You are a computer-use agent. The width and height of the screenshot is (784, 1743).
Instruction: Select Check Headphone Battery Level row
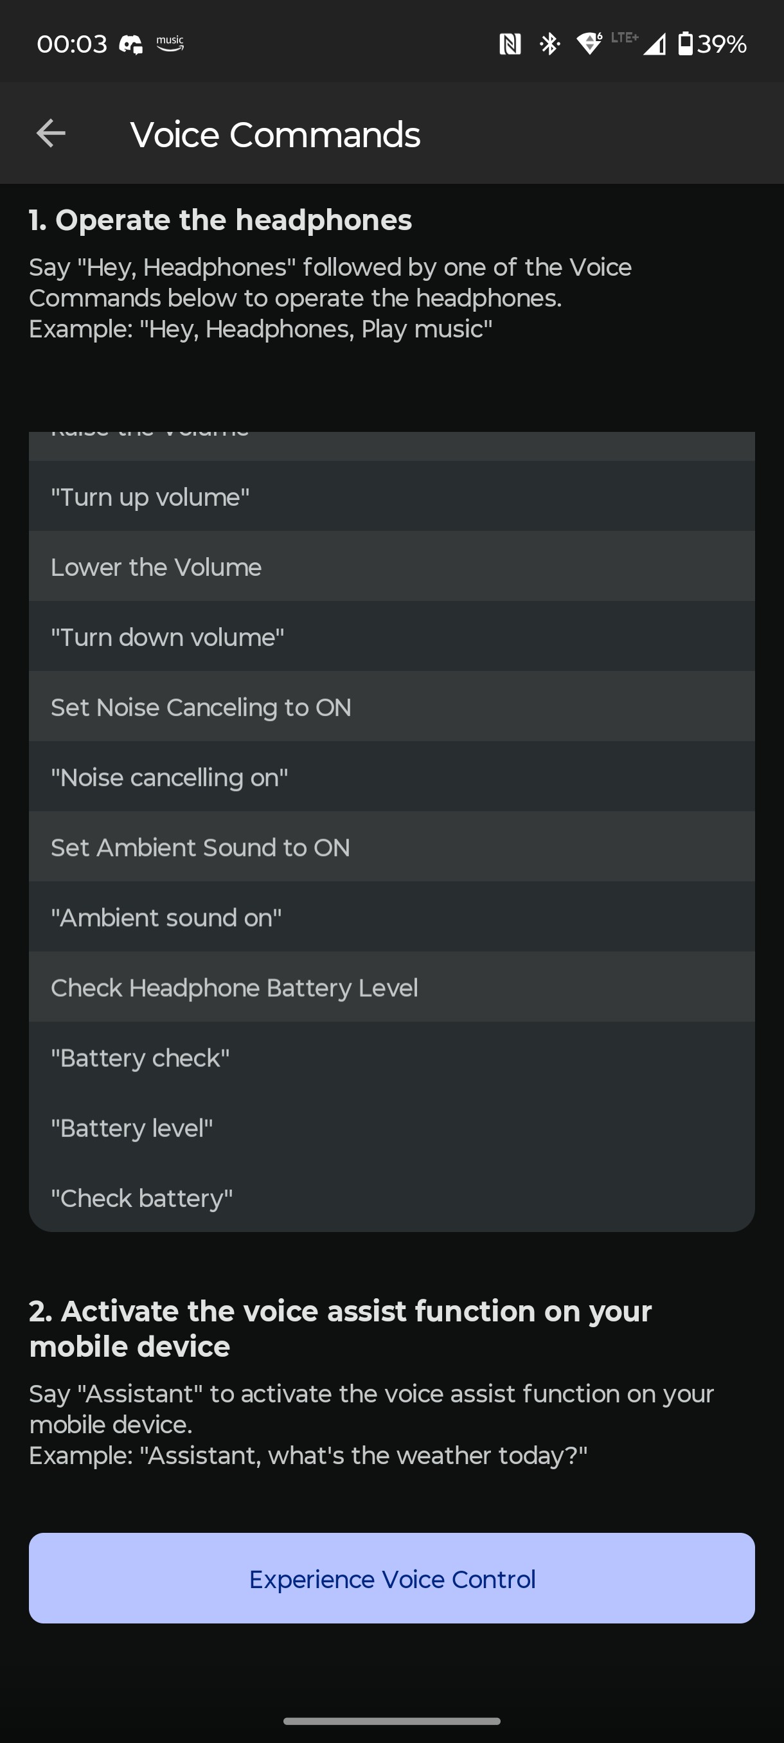(x=391, y=987)
